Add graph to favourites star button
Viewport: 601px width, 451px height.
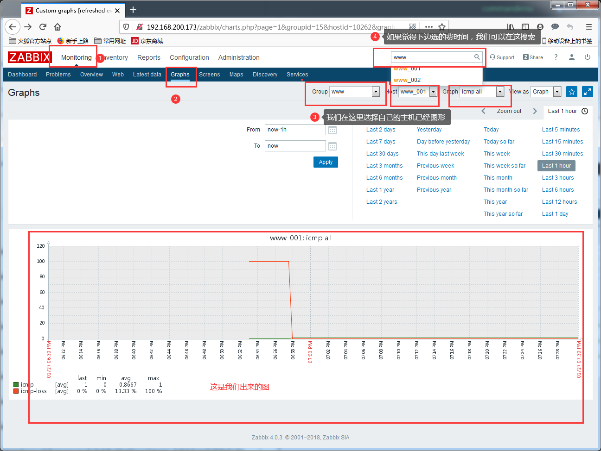(x=572, y=92)
